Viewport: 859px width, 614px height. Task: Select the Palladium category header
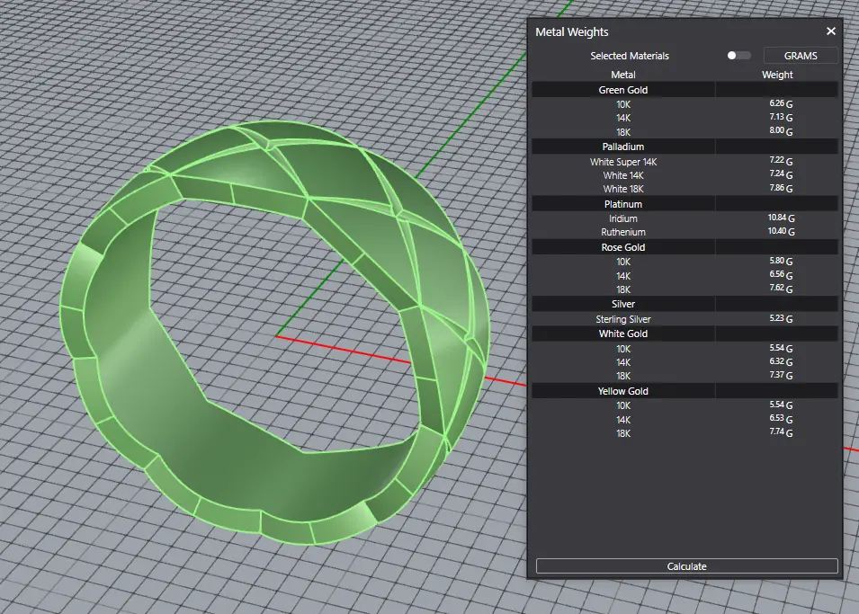coord(623,147)
